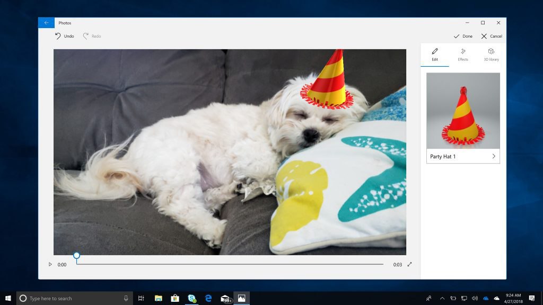Activate microphone in search box
This screenshot has height=305, width=543.
126,298
